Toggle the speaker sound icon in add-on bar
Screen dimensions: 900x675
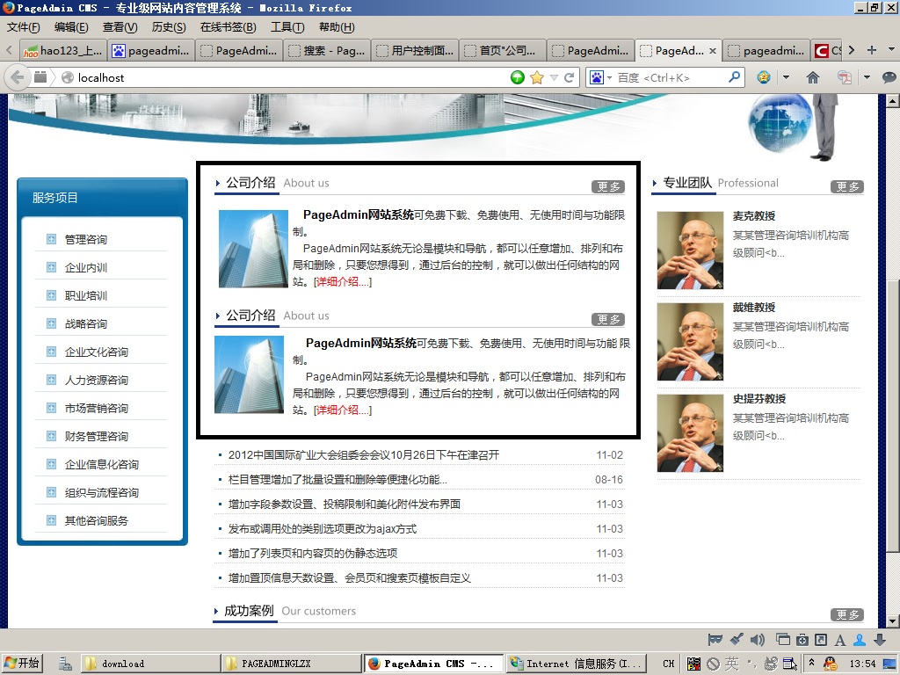click(758, 640)
